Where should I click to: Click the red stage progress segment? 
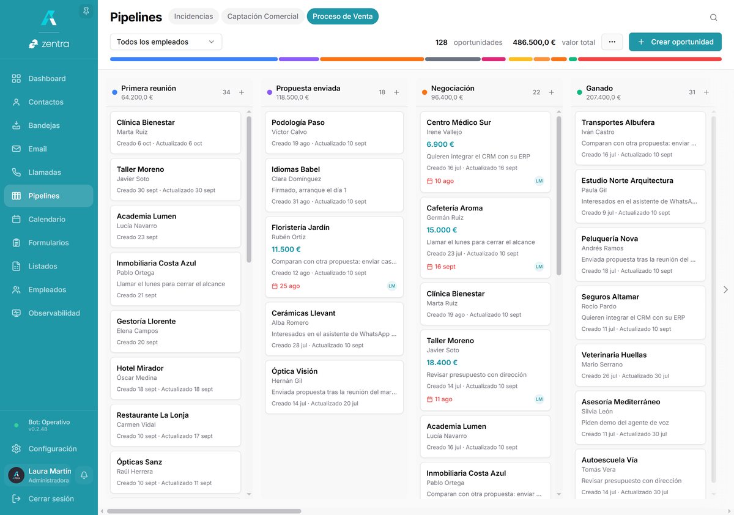click(650, 59)
